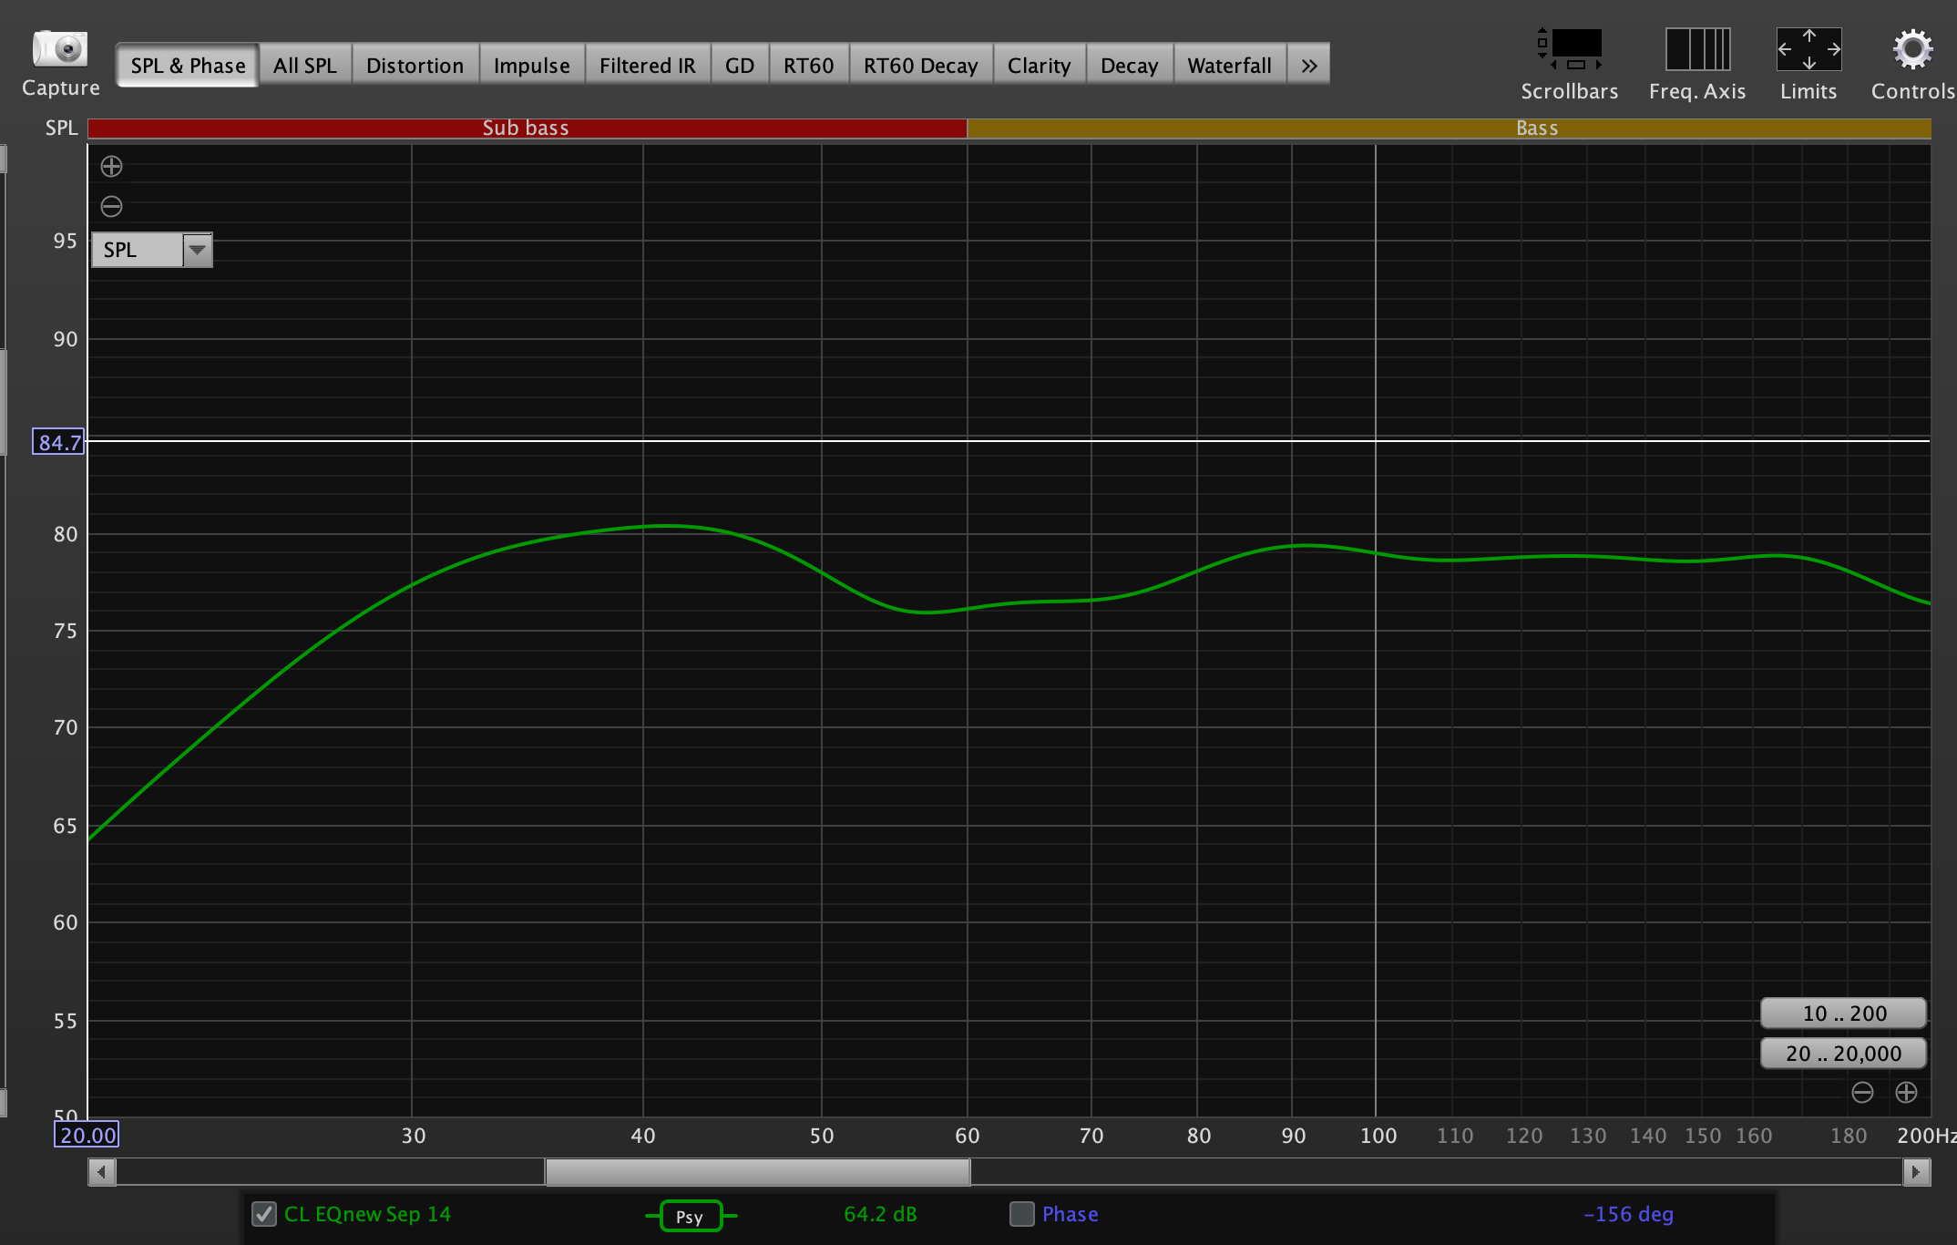This screenshot has height=1245, width=1957.
Task: Open the Limits arrows icon
Action: pyautogui.click(x=1808, y=49)
